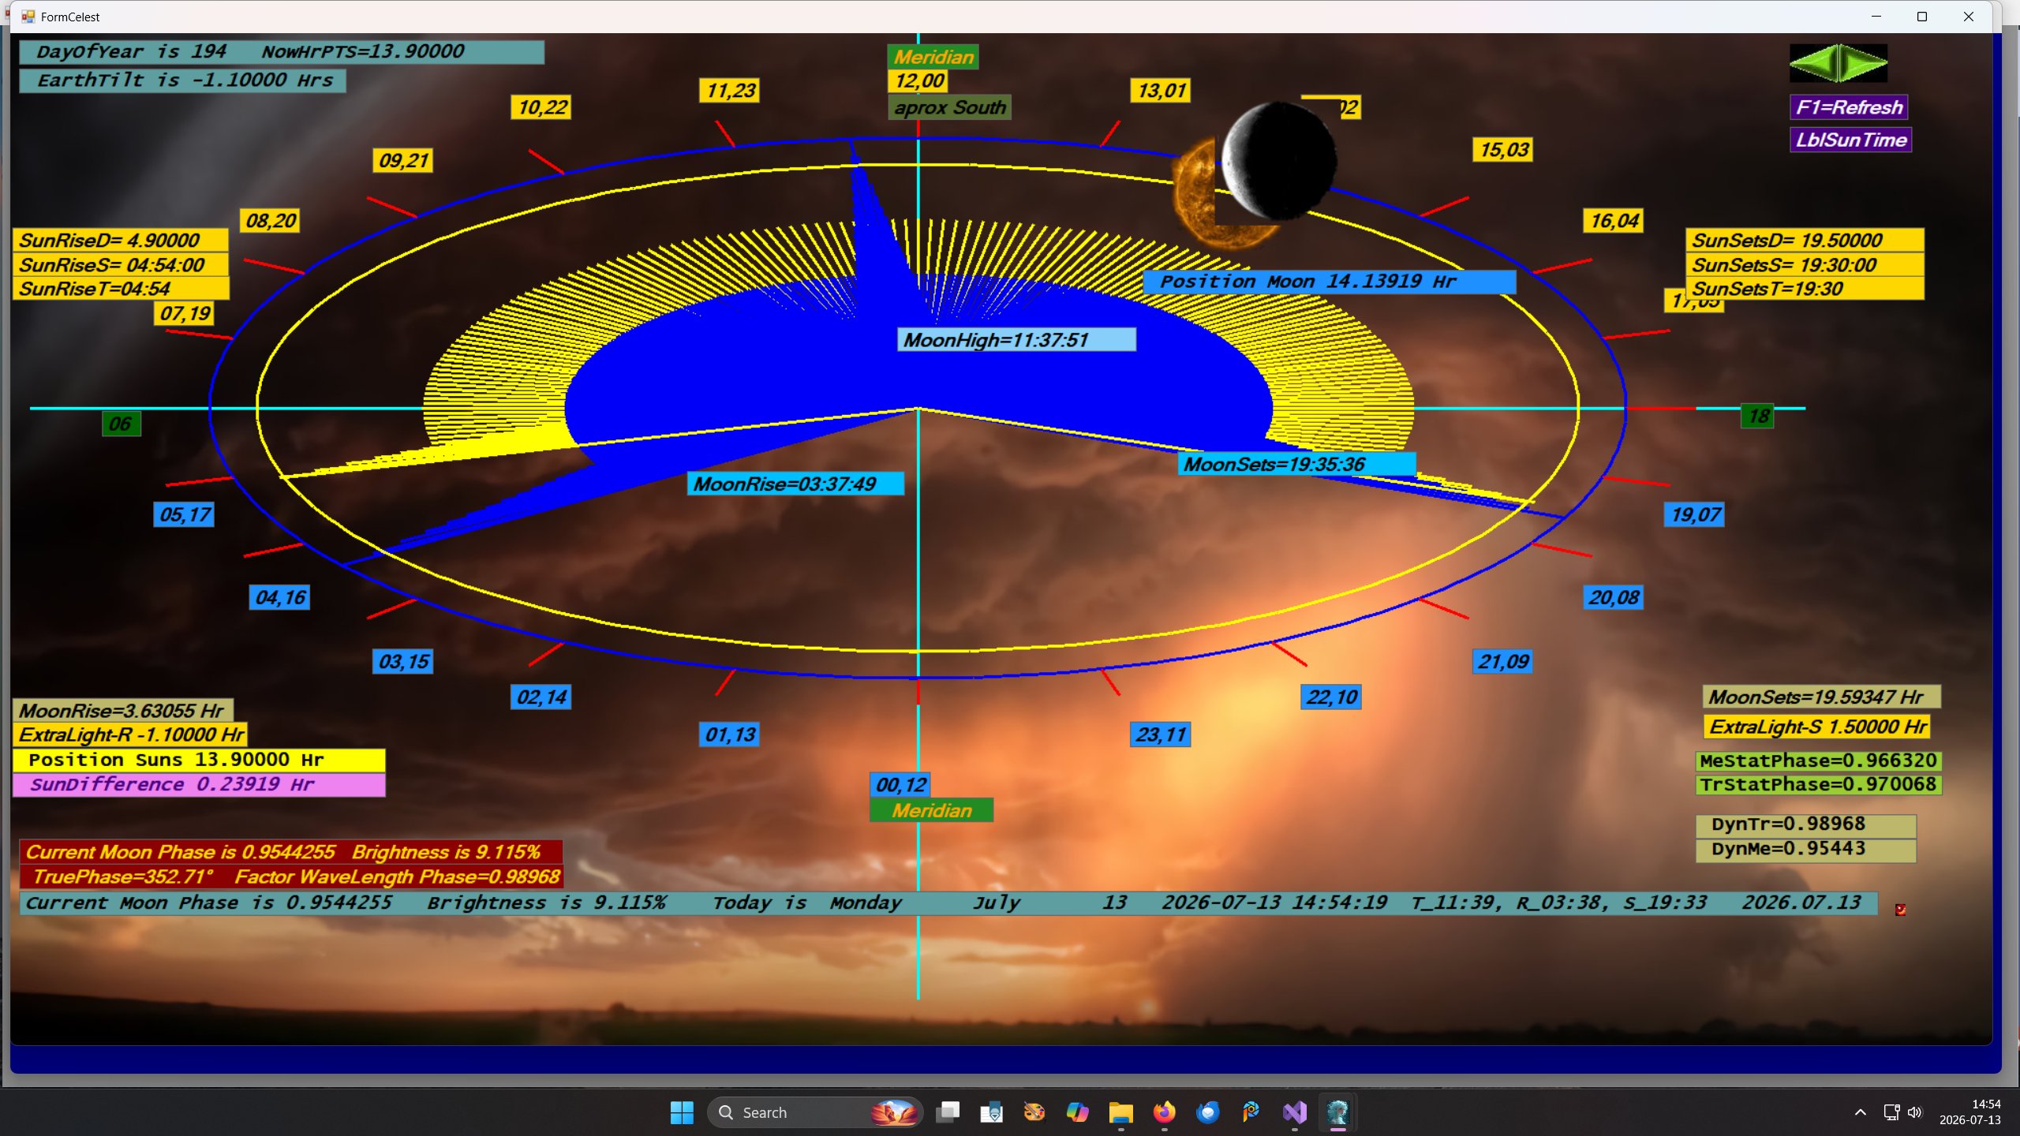2020x1136 pixels.
Task: Click 'SunRiseT=04:54' label
Action: pos(121,289)
